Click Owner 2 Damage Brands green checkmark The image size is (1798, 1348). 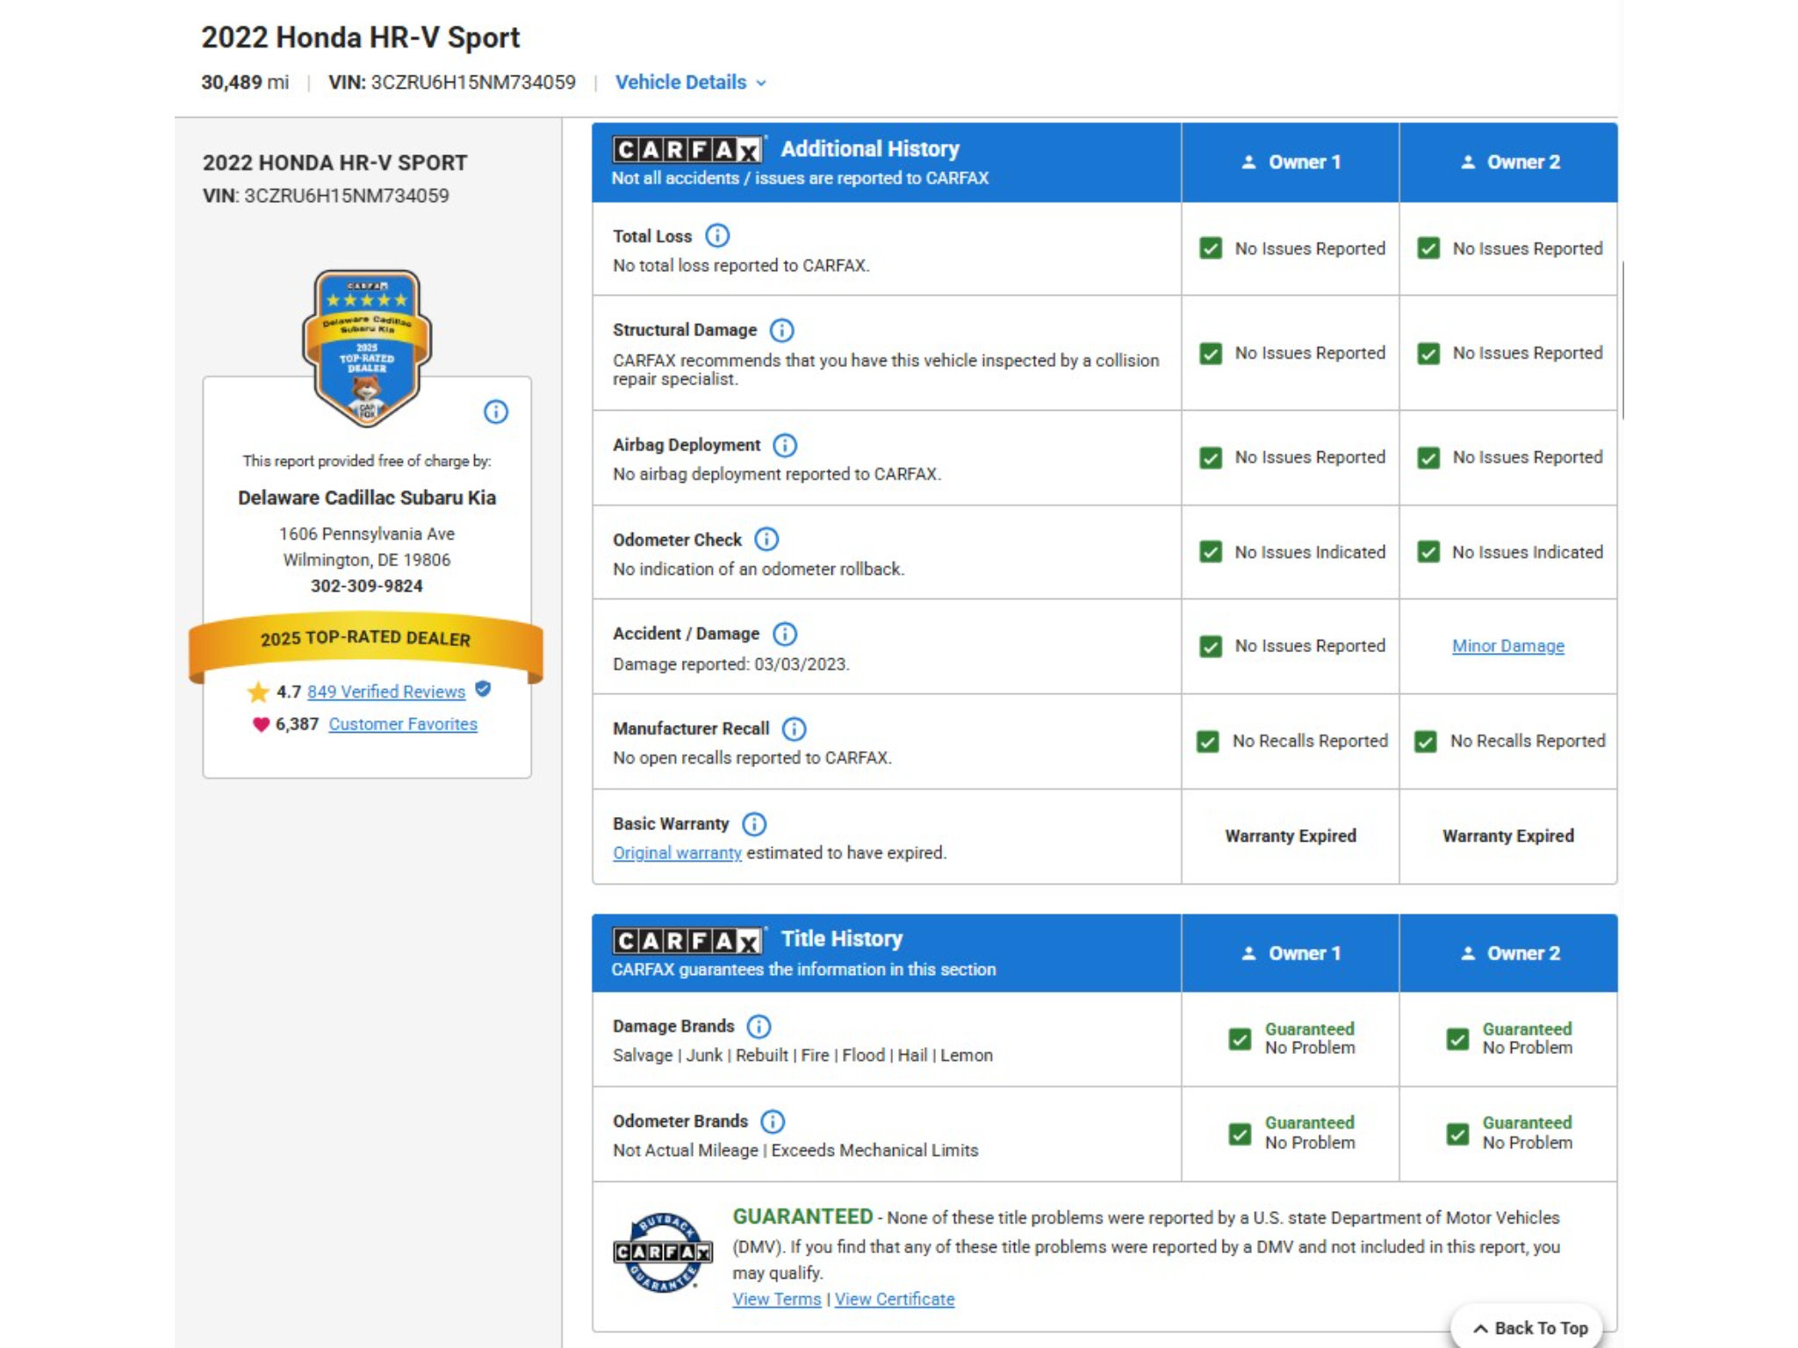point(1457,1039)
